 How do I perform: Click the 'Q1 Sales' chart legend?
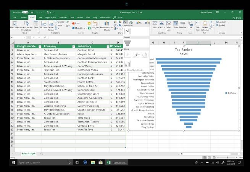(x=231, y=93)
